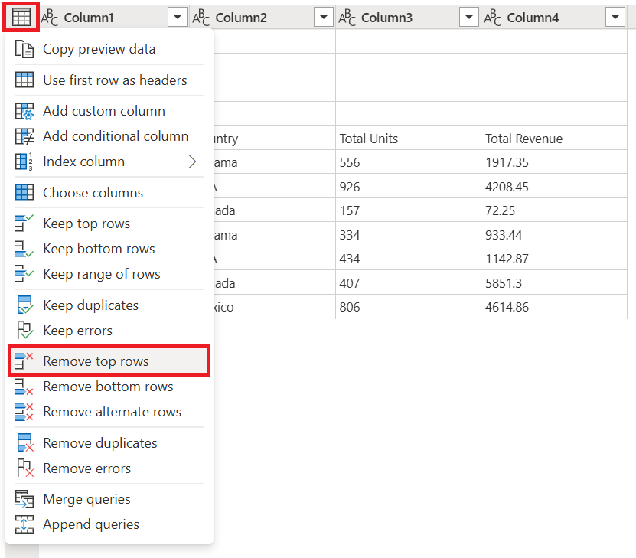
Task: Click the Use first row as headers icon
Action: coord(24,80)
